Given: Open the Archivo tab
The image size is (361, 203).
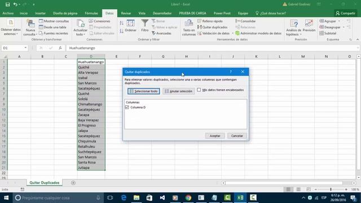Looking at the screenshot, I should tap(8, 14).
